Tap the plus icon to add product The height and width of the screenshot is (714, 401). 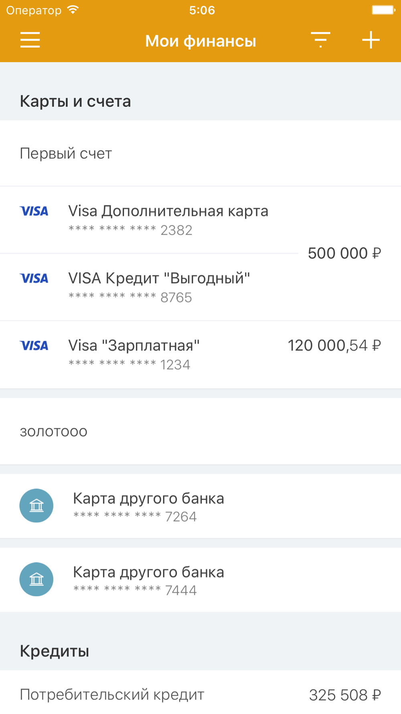coord(371,40)
